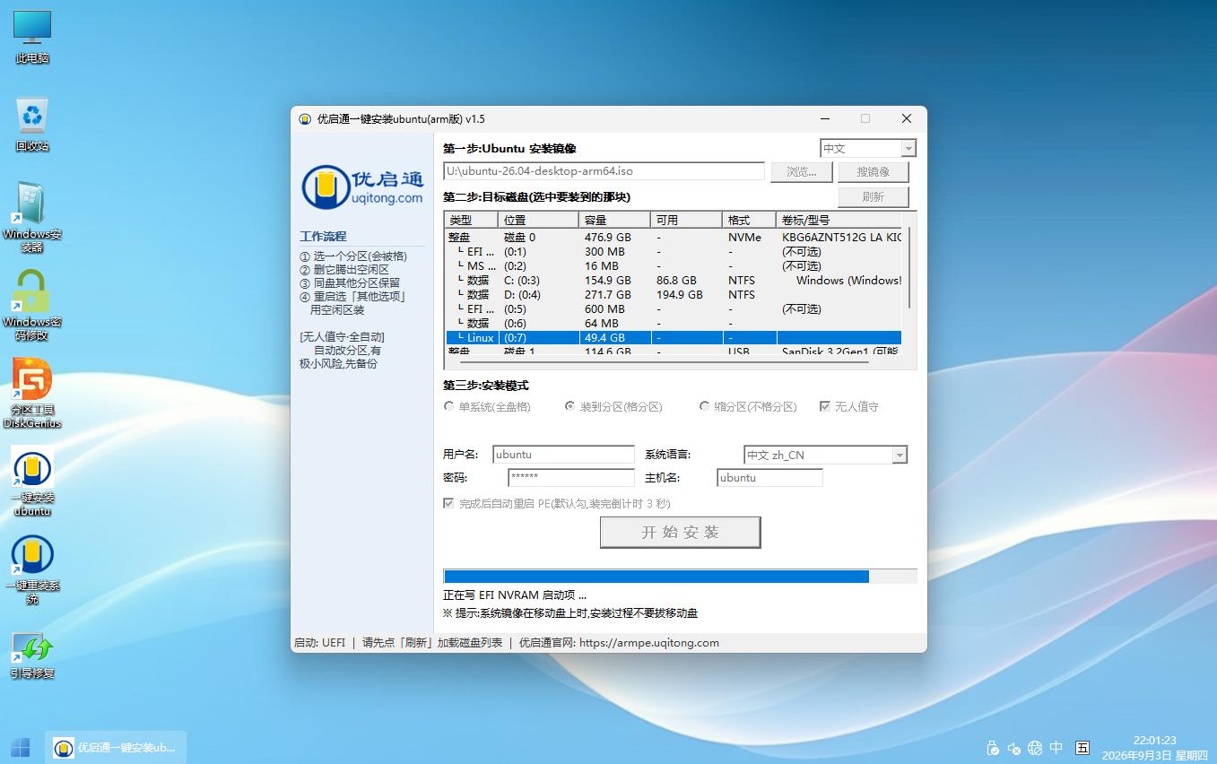1217x764 pixels.
Task: Toggle the 完成后自动重启 PE checkbox
Action: click(x=556, y=504)
